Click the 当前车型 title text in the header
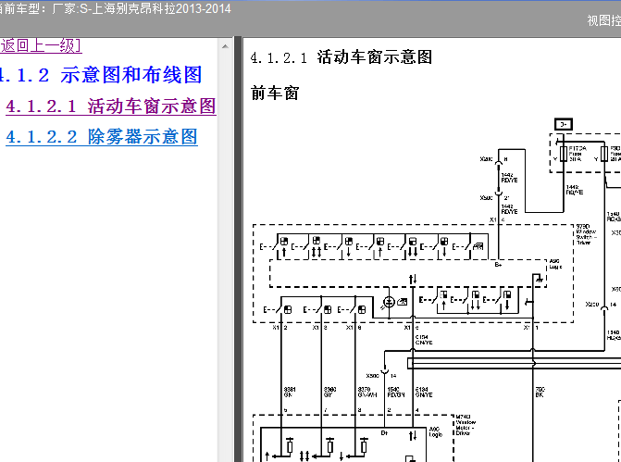This screenshot has width=621, height=462. pyautogui.click(x=115, y=8)
